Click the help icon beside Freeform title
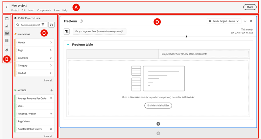The width and height of the screenshot is (261, 139). pos(81,21)
